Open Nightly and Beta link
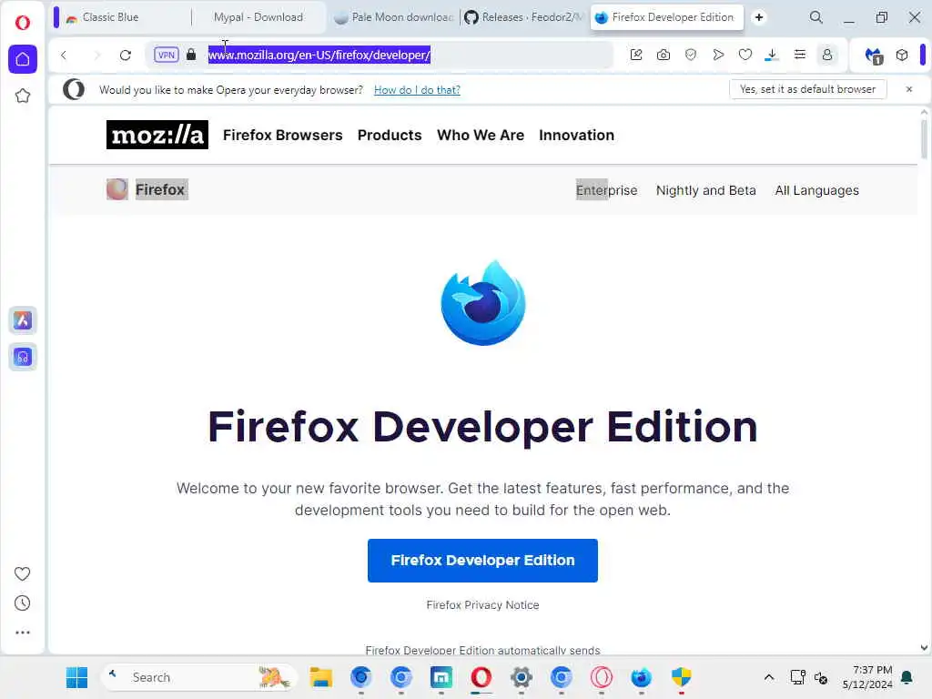932x699 pixels. point(705,190)
